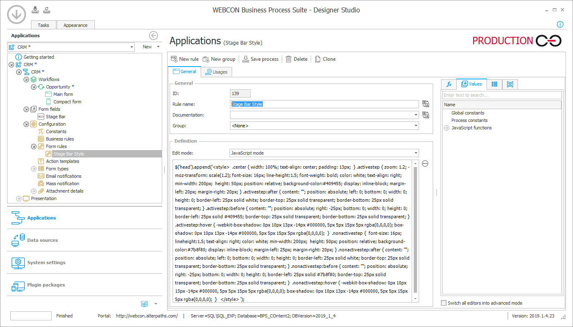The height and width of the screenshot is (327, 573).
Task: Select the Mass notification icon in tree
Action: pyautogui.click(x=41, y=184)
